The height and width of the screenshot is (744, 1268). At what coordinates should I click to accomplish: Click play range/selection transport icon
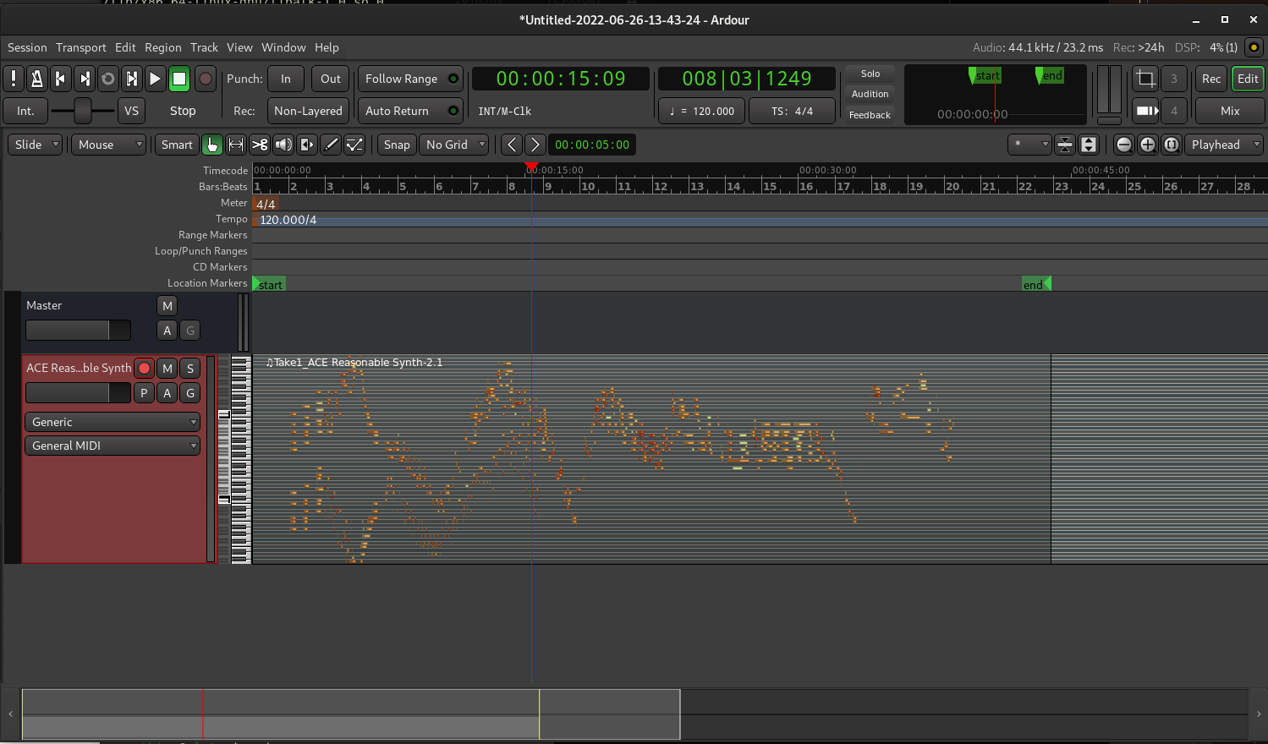coord(131,79)
